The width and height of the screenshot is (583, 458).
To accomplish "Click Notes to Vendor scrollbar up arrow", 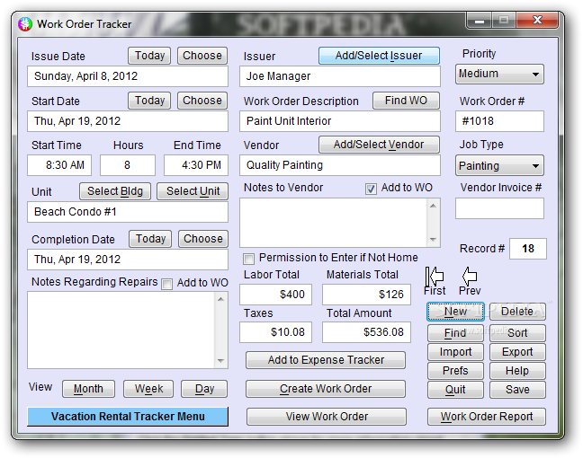I will point(433,206).
